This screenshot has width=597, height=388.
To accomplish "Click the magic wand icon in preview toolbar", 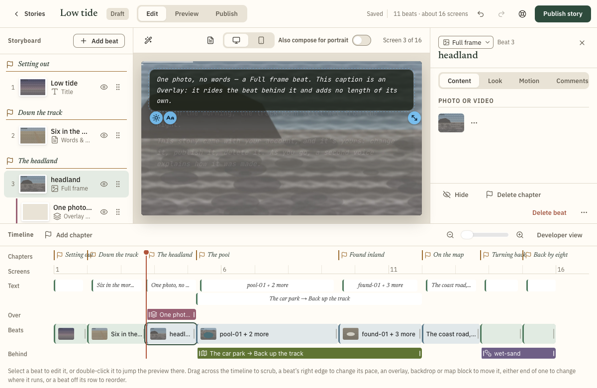I will [148, 40].
